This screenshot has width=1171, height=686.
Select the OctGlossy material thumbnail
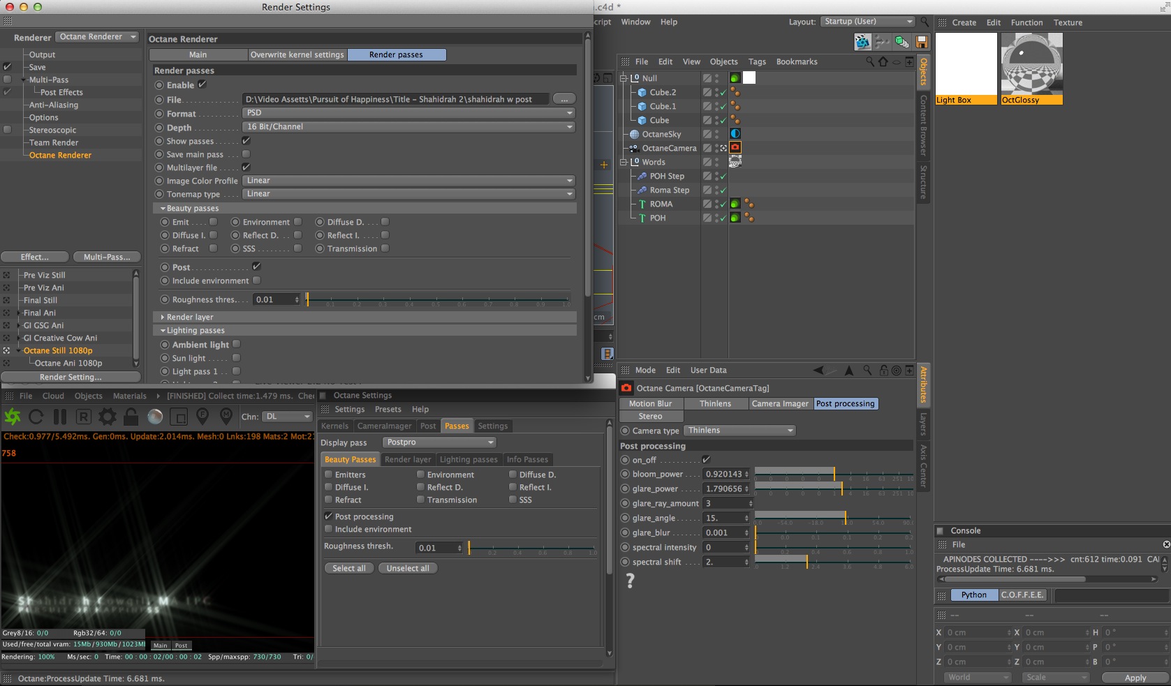[1031, 68]
